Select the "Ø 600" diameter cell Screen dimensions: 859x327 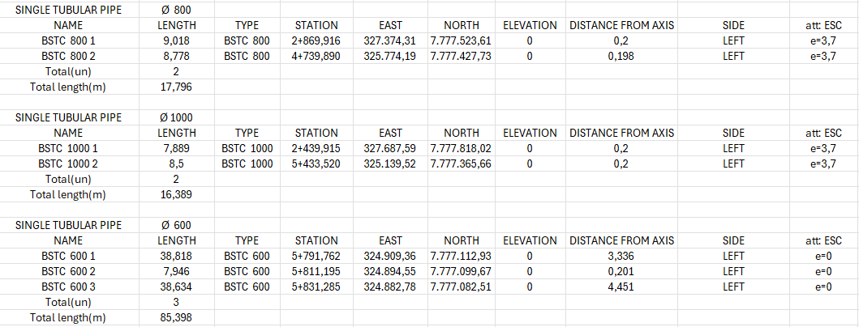point(176,225)
